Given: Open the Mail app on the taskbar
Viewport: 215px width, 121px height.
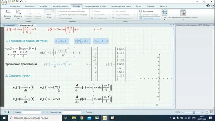Looking at the screenshot, I should point(89,118).
